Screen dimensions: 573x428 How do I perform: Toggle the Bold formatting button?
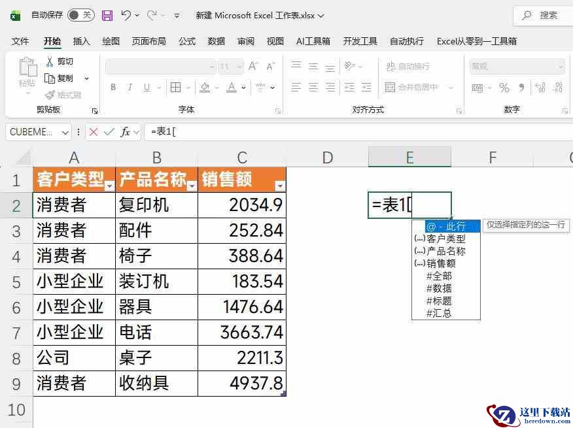pos(113,88)
